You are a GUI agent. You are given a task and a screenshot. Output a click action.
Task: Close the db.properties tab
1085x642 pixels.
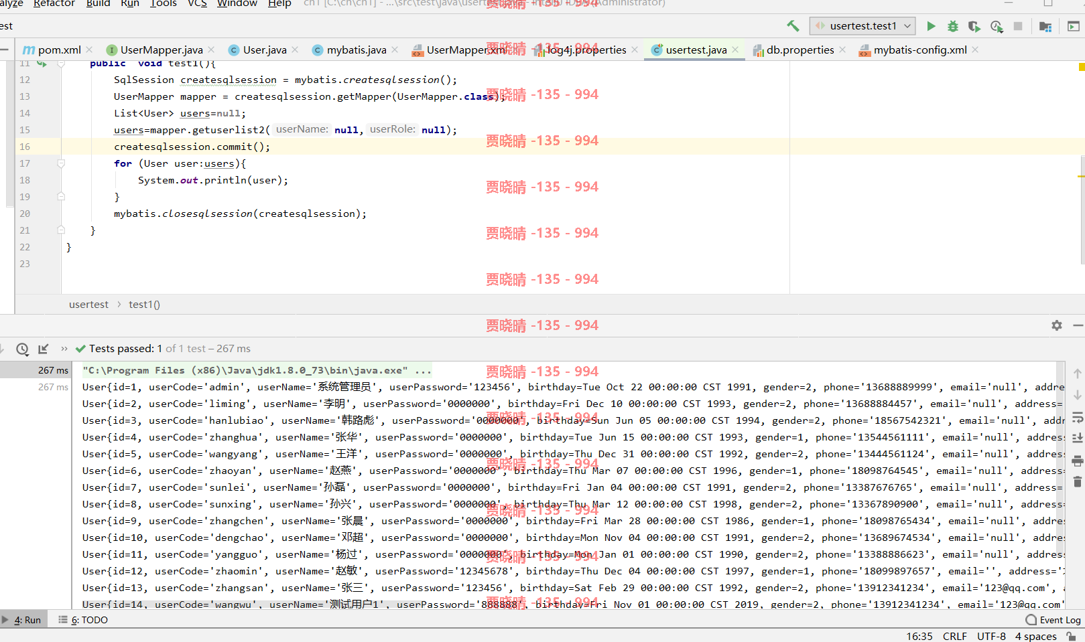pyautogui.click(x=842, y=50)
